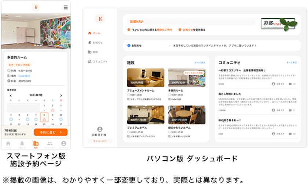Follow the お知らせを受け取る link under 彩都NAVI

tap(194, 30)
